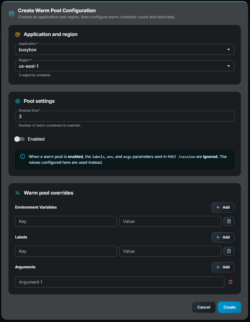Screen dimensions: 250x322
Task: Click the gear icon beside Pool settings
Action: [17, 101]
